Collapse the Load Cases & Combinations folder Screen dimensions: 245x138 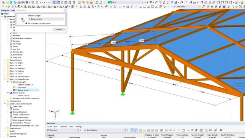[5, 104]
